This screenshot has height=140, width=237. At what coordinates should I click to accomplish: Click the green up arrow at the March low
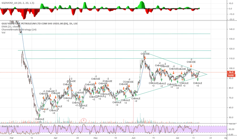(x=40, y=116)
